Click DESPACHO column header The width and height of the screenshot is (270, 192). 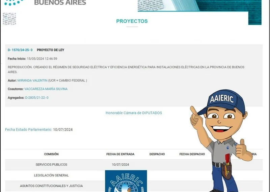tap(157, 154)
